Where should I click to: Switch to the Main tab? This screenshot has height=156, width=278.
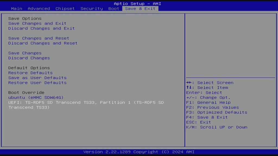point(17,8)
